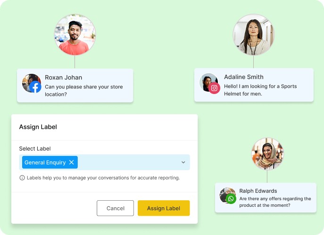Open Roxan Johan's conversation card
Image resolution: width=324 pixels, height=235 pixels.
point(75,86)
